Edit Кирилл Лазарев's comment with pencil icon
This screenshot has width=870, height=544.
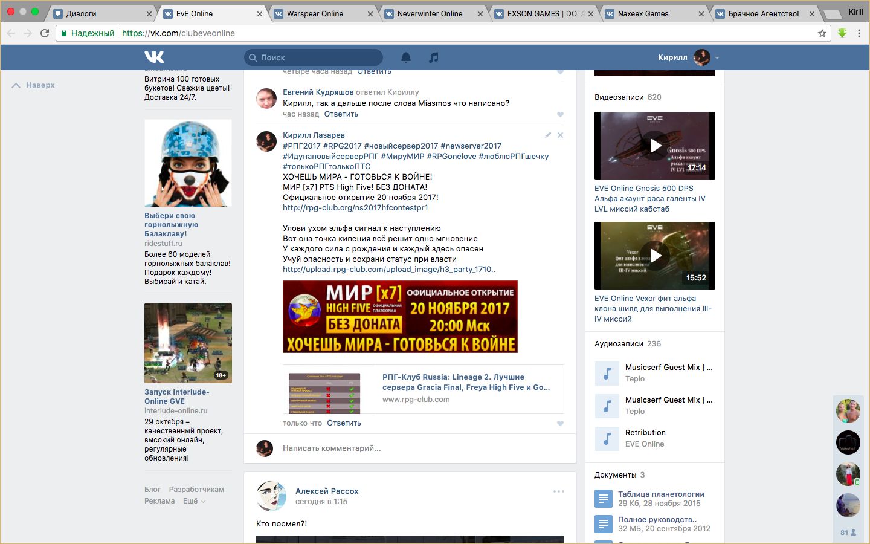point(548,135)
